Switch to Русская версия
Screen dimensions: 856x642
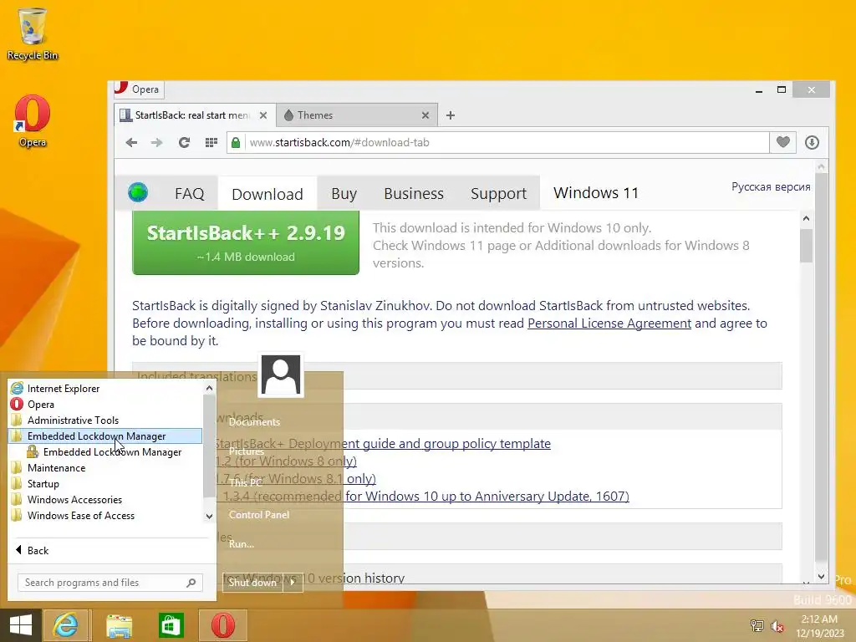tap(771, 186)
